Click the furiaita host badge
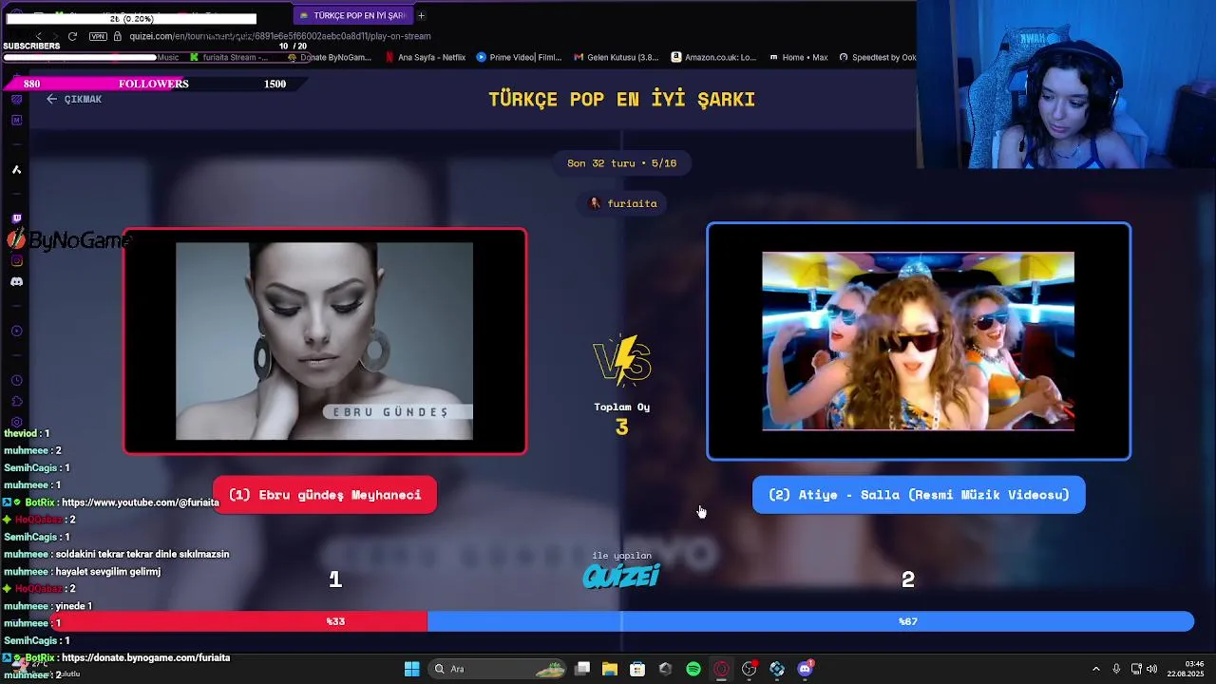The image size is (1216, 684). 622,203
